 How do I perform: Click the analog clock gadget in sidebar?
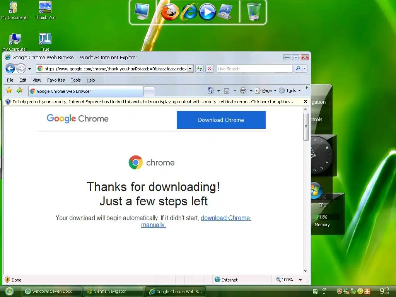pos(322,155)
